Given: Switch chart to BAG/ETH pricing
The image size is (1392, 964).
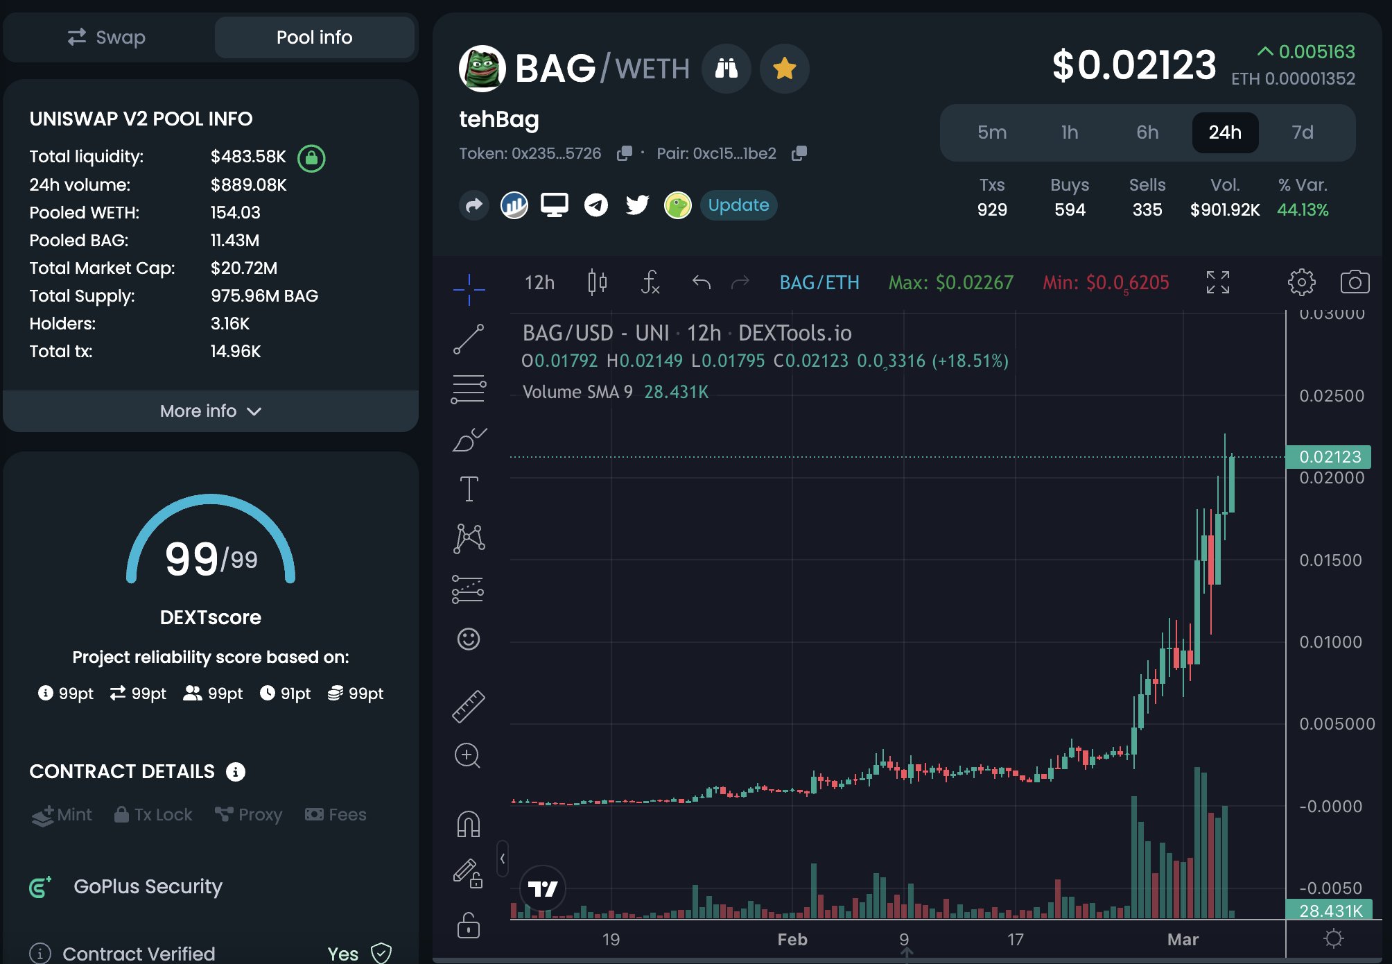Looking at the screenshot, I should click(x=819, y=282).
